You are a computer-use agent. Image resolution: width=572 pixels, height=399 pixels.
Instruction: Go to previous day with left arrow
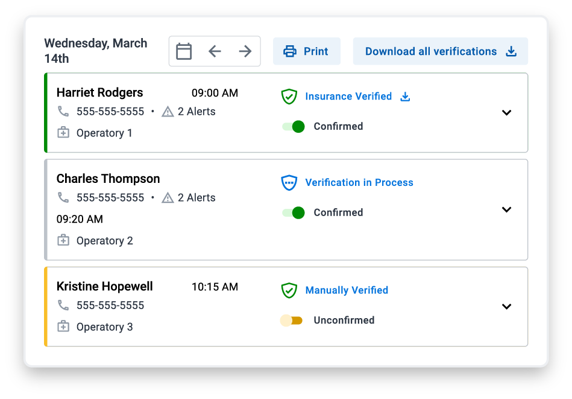[x=215, y=51]
